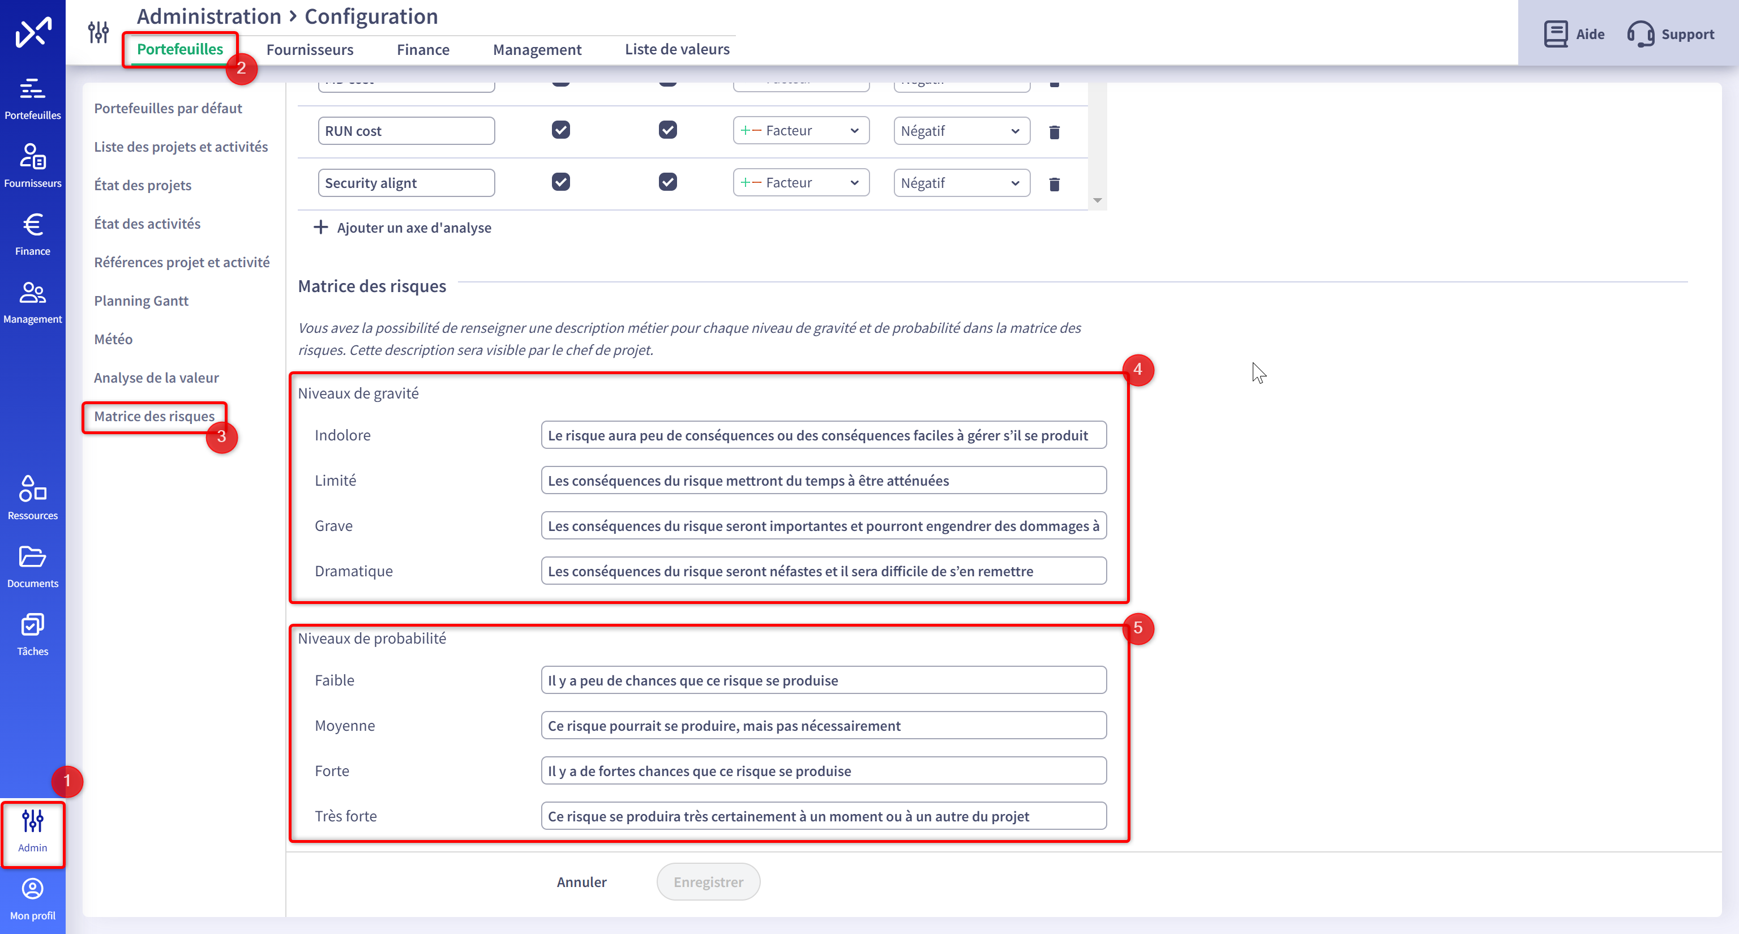1739x934 pixels.
Task: Delete the RUN cost axis row
Action: click(1055, 131)
